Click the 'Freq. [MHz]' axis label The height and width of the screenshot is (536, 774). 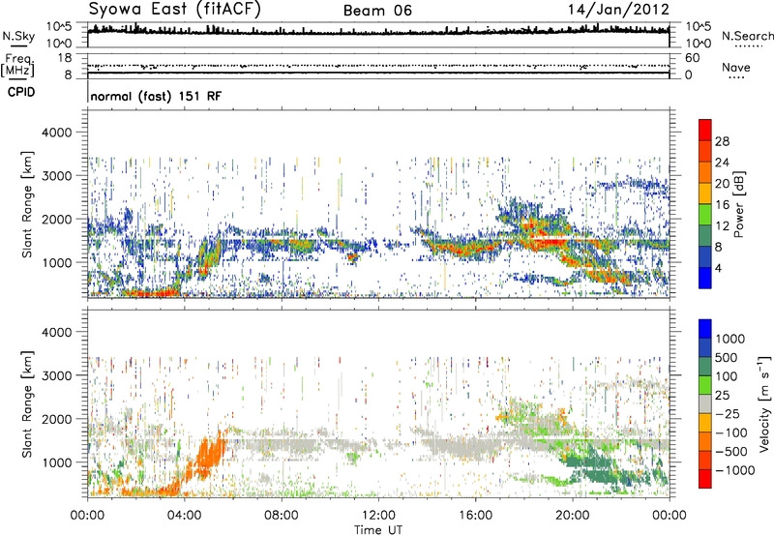coord(18,65)
